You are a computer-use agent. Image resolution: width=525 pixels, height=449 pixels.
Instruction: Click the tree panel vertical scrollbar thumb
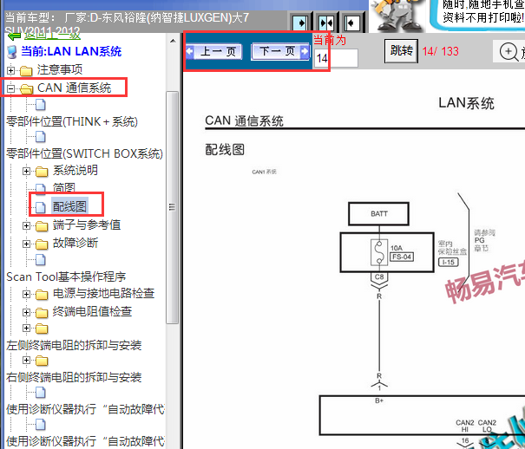[172, 207]
